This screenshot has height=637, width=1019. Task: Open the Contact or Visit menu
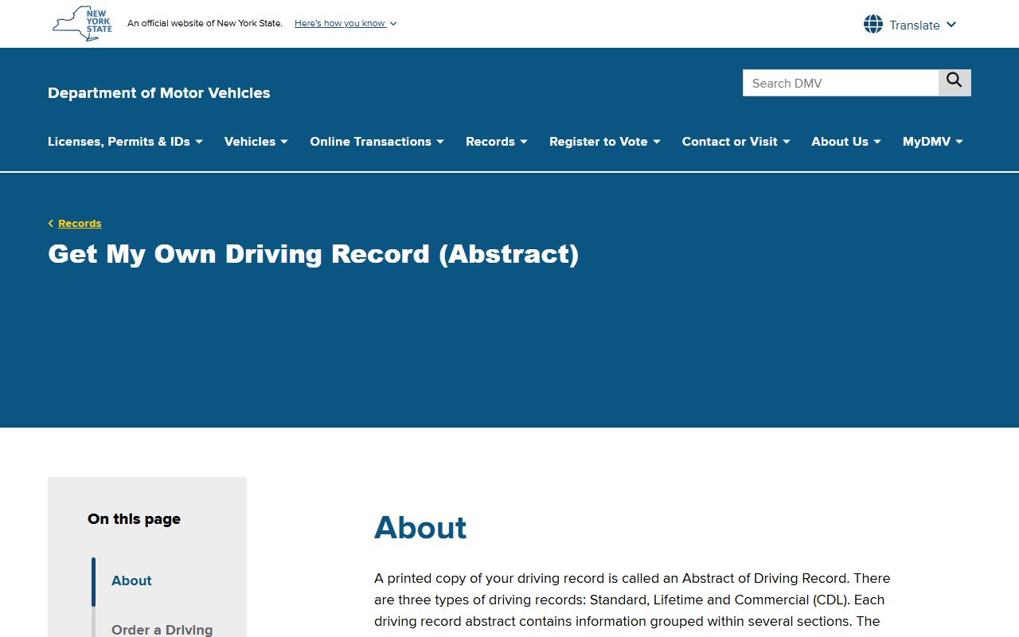(x=736, y=142)
